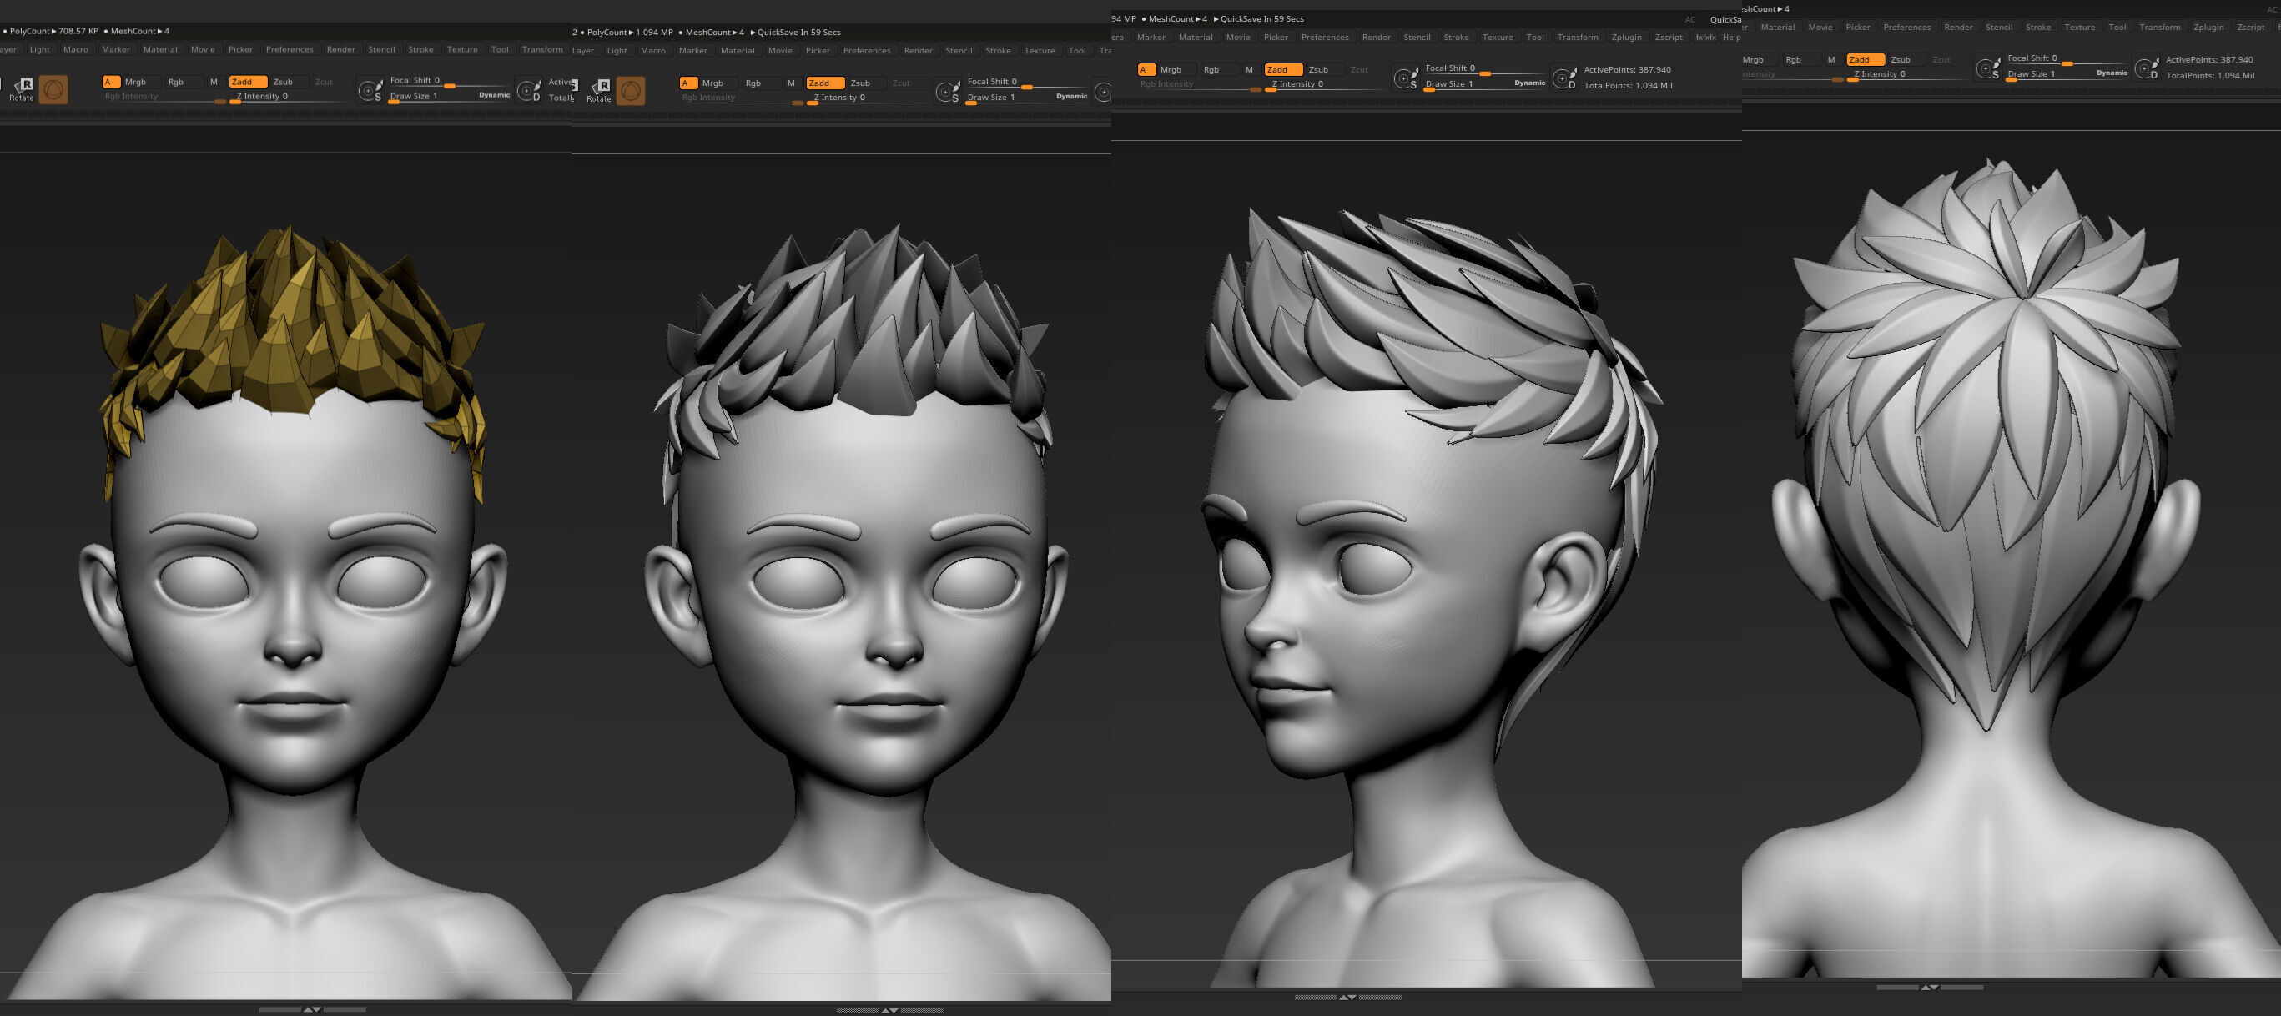The image size is (2281, 1016).
Task: Click orange gizmo sphere icon in gold-hair panel
Action: [53, 89]
